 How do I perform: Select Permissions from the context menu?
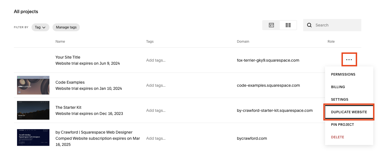pyautogui.click(x=349, y=74)
